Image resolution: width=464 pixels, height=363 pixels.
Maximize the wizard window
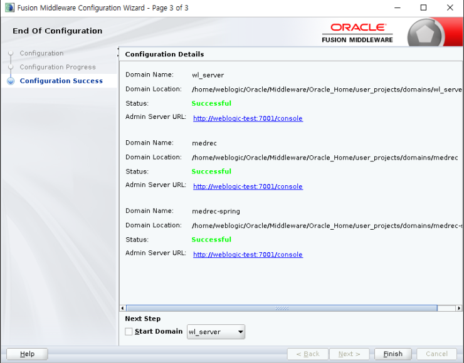point(423,8)
